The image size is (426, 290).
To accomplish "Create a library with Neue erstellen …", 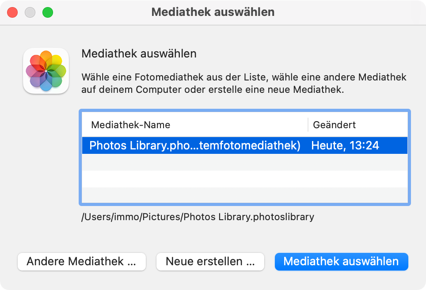I will (x=210, y=261).
